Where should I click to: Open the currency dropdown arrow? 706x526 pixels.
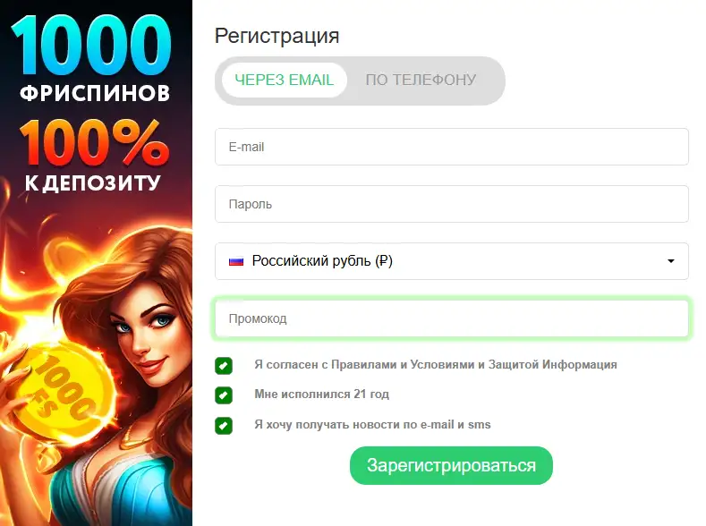click(x=671, y=261)
